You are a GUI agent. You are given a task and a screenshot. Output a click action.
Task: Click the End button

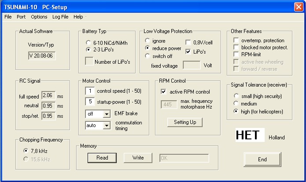pyautogui.click(x=262, y=160)
